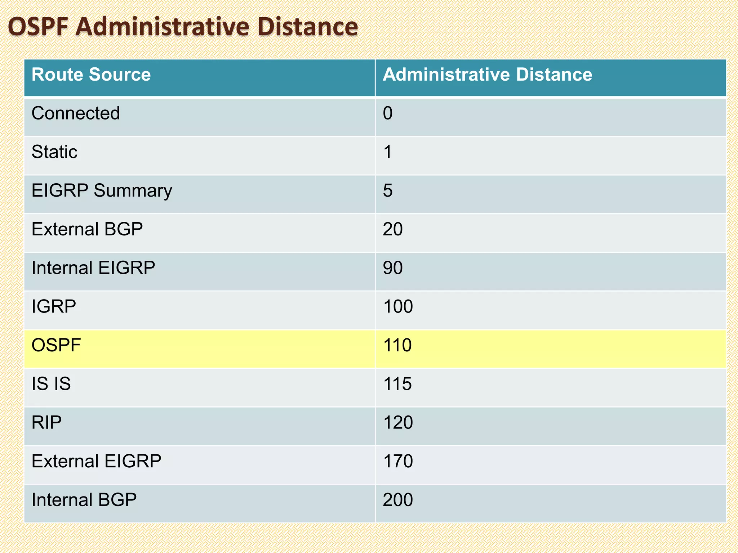Click the value 5 for EIGRP Summary
Screen dimensions: 738x553
pos(388,190)
